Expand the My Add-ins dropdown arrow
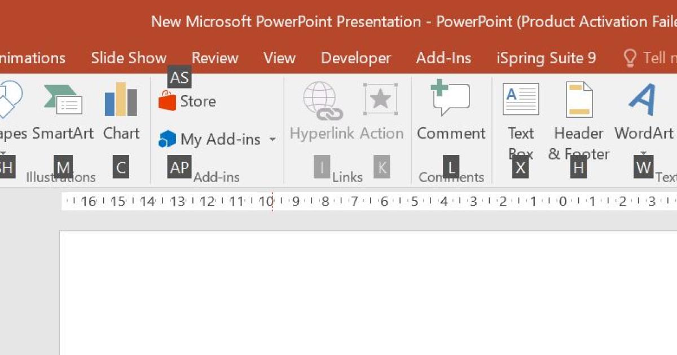Image resolution: width=677 pixels, height=355 pixels. tap(272, 139)
